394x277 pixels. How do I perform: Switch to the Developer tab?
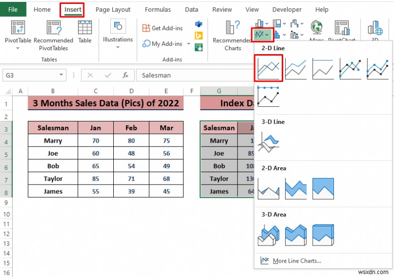pyautogui.click(x=287, y=9)
